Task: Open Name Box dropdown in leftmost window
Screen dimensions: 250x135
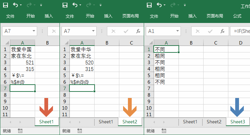Action: point(34,31)
